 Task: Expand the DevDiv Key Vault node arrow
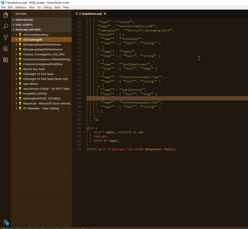(x=16, y=69)
